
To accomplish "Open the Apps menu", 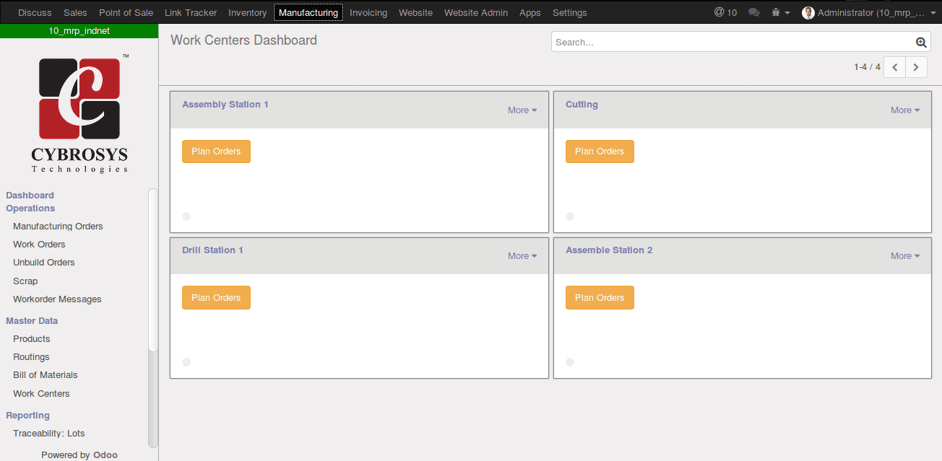I will click(x=530, y=12).
